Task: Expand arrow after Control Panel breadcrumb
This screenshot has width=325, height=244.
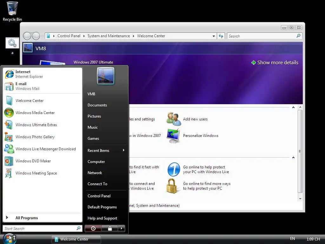Action: [84, 36]
